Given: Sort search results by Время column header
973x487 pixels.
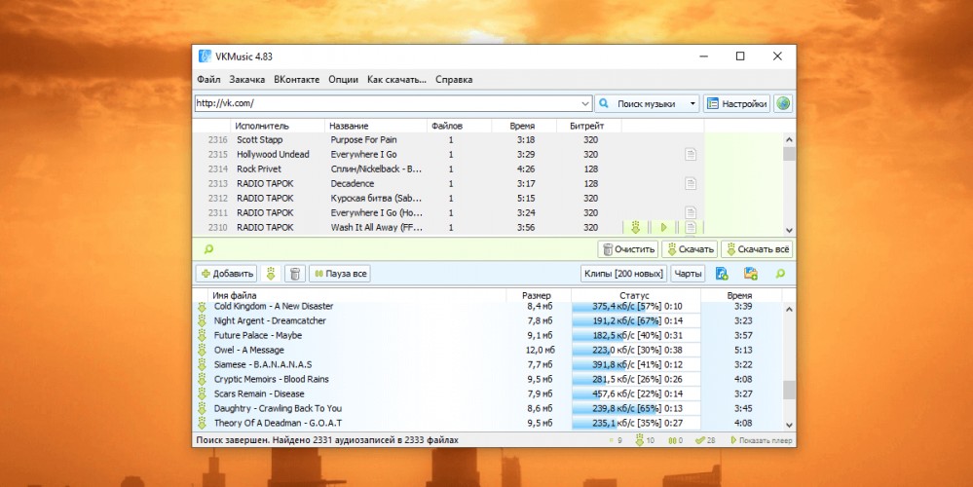Looking at the screenshot, I should (x=522, y=126).
